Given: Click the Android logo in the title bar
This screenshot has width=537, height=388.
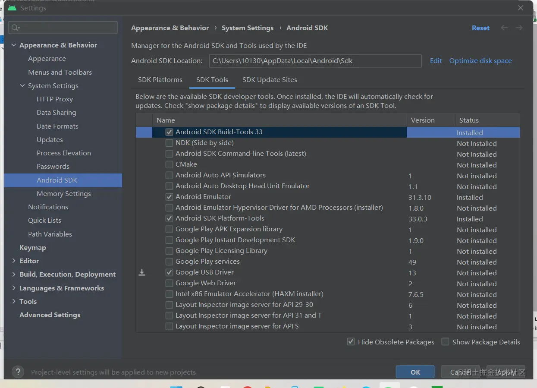Looking at the screenshot, I should coord(12,8).
